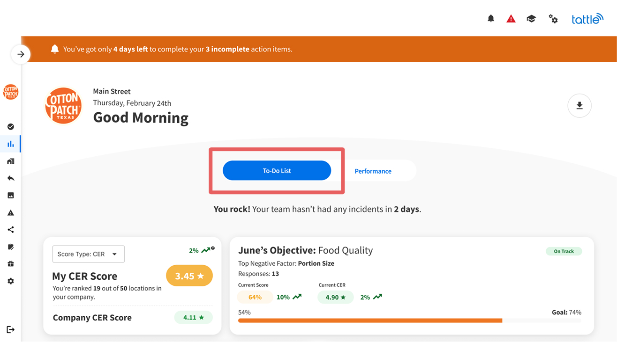Click the orange action items reminder banner
The height and width of the screenshot is (342, 617).
click(319, 49)
